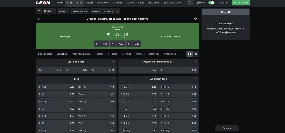
Task: Switch to Тоталы tab
Action: pos(99,54)
